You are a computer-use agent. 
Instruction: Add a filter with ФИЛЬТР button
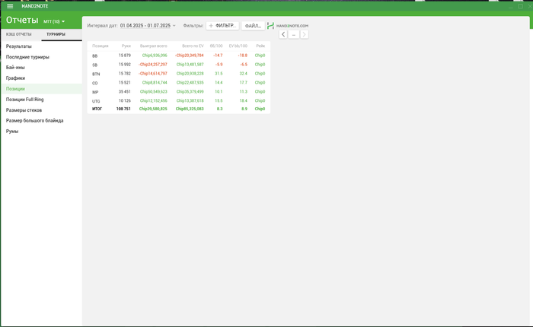[222, 25]
